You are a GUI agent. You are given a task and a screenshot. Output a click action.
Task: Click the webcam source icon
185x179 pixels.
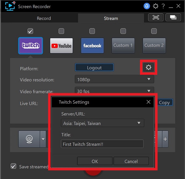click(29, 139)
